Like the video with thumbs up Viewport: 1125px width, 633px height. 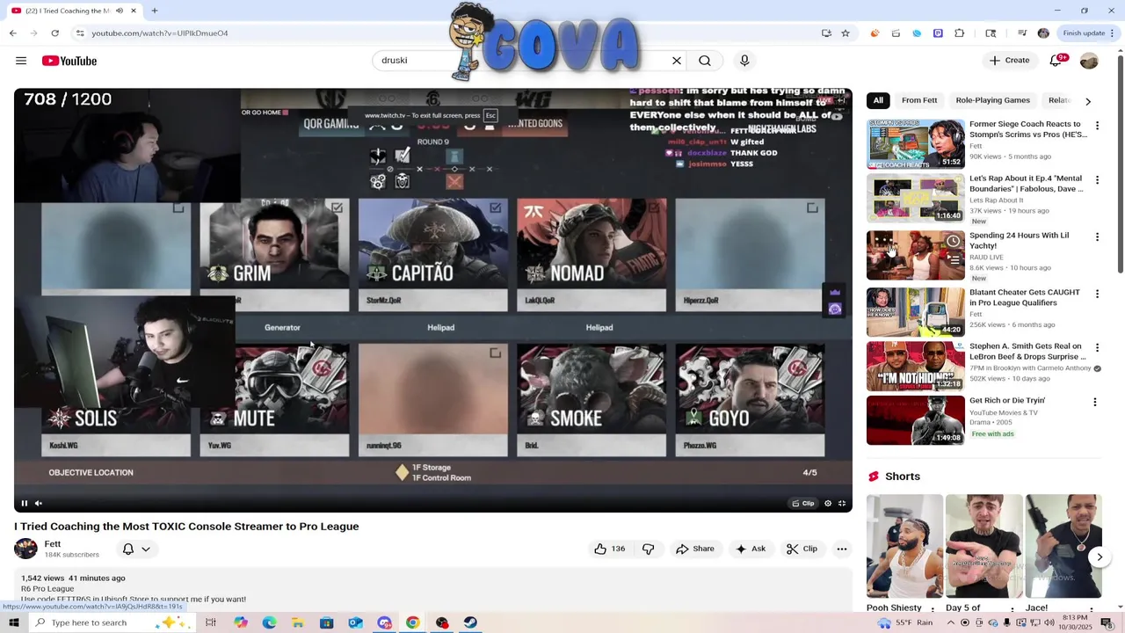[609, 549]
